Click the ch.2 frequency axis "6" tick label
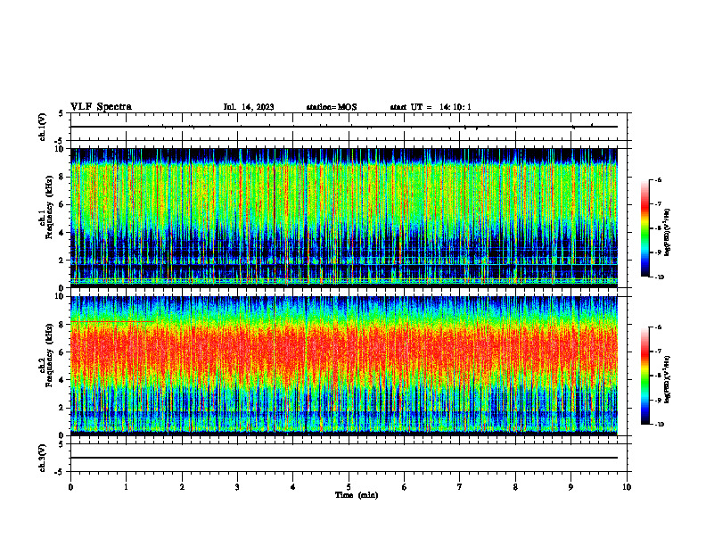706x546 pixels. coord(62,352)
